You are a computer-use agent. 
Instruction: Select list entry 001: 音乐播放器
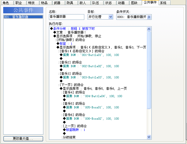coord(23,17)
